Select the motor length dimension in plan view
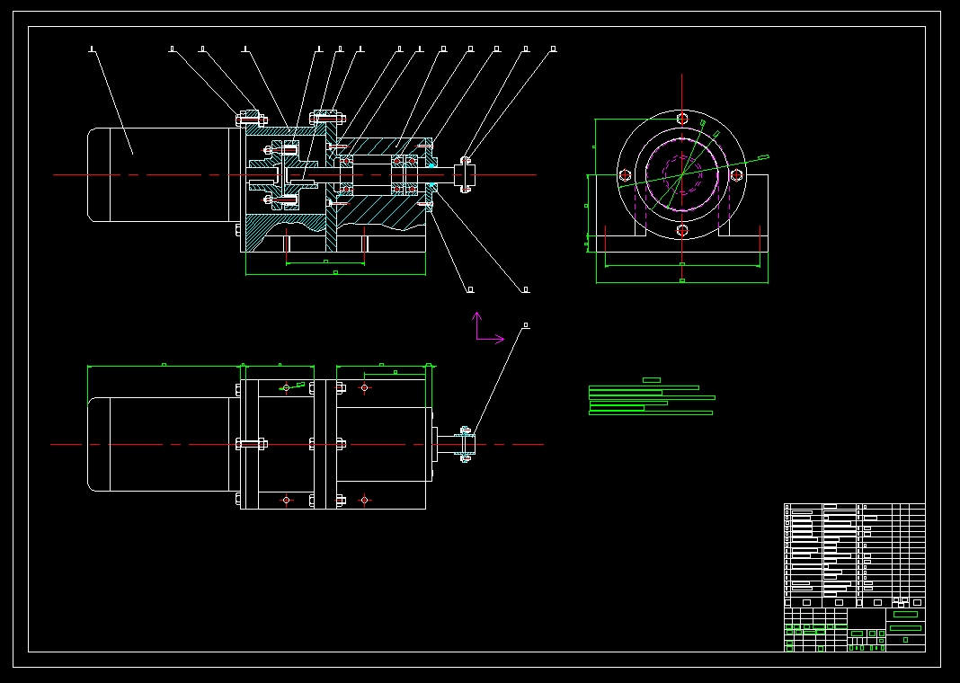 pyautogui.click(x=164, y=365)
